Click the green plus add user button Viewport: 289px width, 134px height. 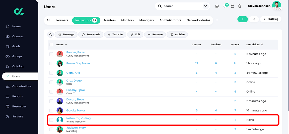pyautogui.click(x=243, y=19)
